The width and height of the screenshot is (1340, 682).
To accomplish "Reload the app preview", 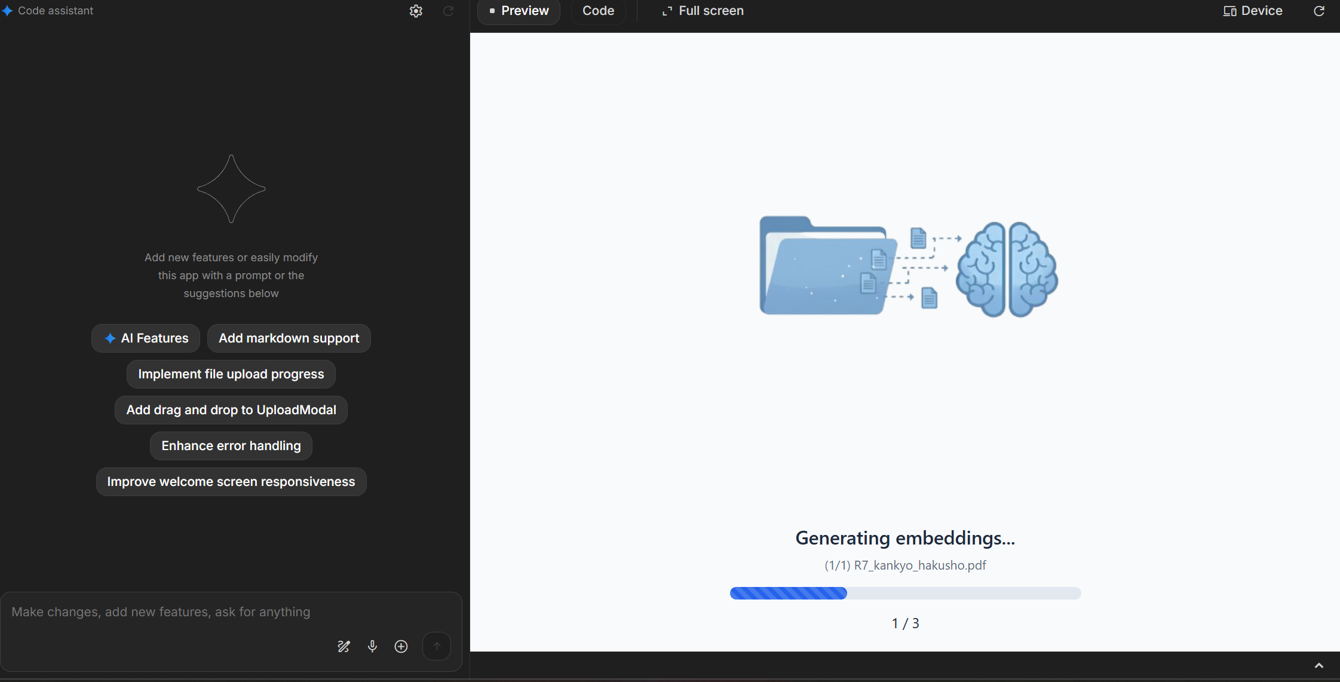I will [1319, 11].
